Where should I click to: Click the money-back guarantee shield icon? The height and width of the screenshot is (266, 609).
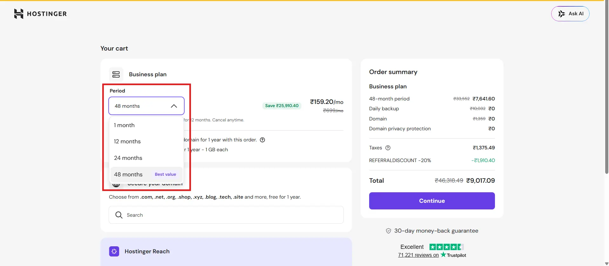(388, 231)
